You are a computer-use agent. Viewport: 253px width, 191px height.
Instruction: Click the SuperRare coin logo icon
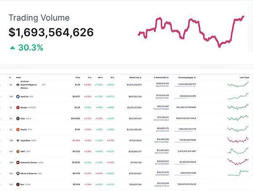click(18, 141)
